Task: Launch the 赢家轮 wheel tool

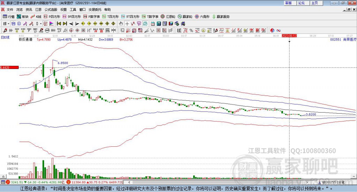Action: (x=185, y=17)
